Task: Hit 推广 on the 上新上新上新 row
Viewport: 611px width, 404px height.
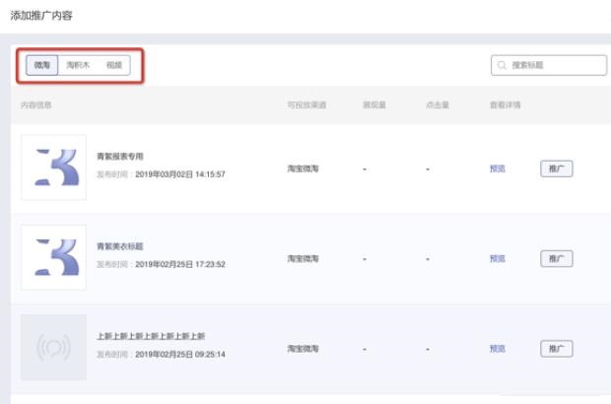Action: click(x=556, y=348)
